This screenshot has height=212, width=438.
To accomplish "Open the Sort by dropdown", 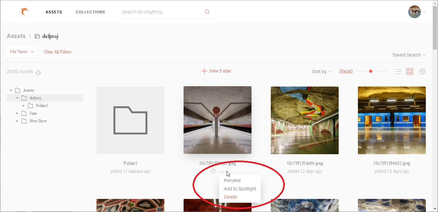I will (321, 72).
